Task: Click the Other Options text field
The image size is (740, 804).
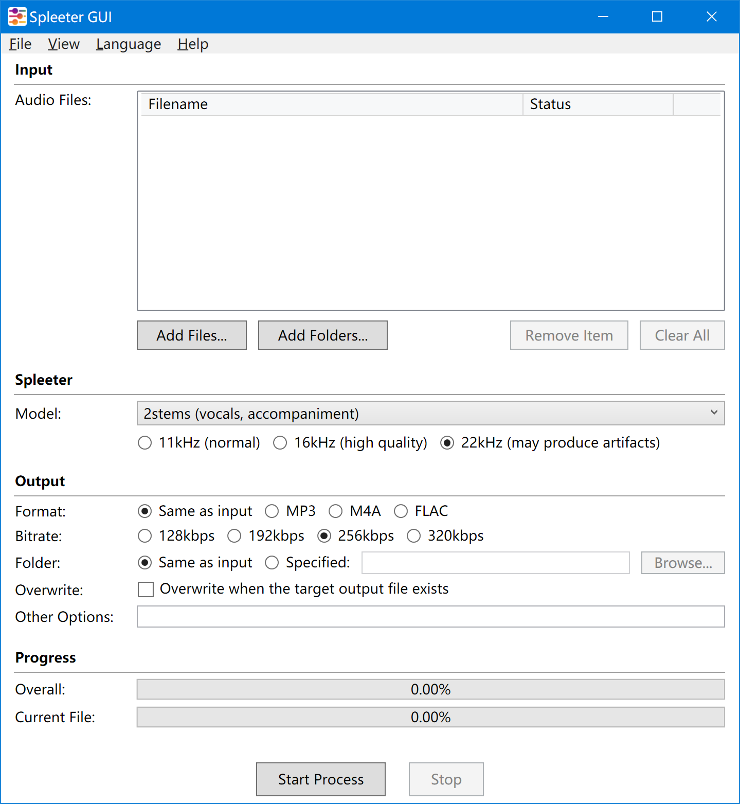Action: point(431,617)
